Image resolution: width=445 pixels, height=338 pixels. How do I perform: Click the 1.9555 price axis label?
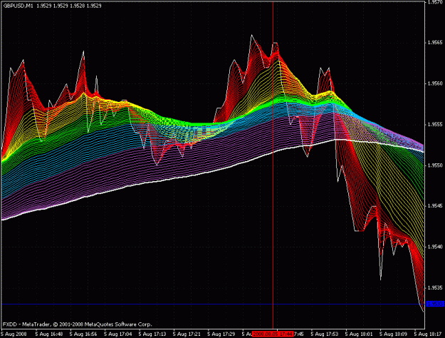tap(435, 125)
